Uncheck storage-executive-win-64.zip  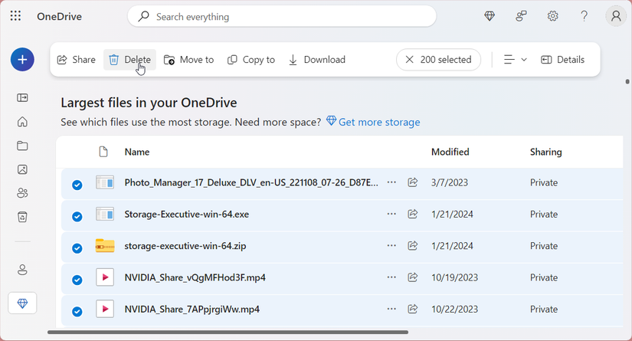coord(77,248)
